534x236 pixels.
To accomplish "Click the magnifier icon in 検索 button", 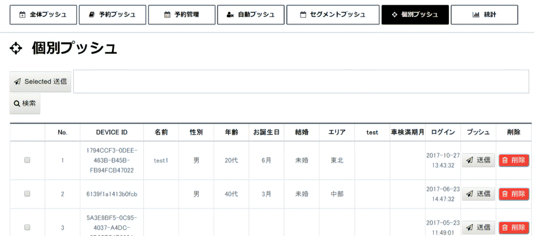I will click(17, 104).
